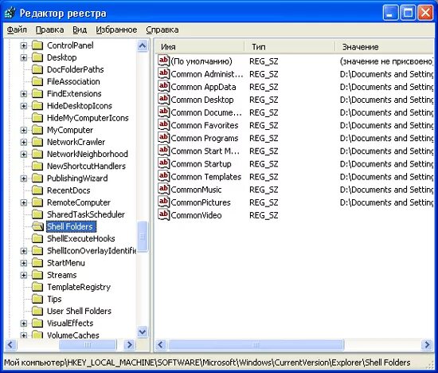Screen dimensions: 438x373
Task: Expand the Desktop key
Action: coord(24,58)
